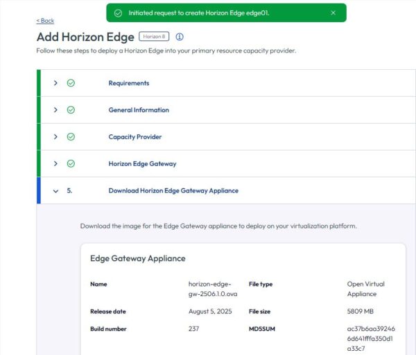Select release date August 5, 2025
Image resolution: width=416 pixels, height=355 pixels.
click(x=210, y=311)
